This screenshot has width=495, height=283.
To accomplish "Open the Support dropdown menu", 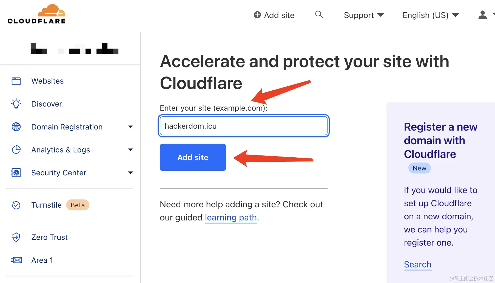I will click(x=364, y=15).
